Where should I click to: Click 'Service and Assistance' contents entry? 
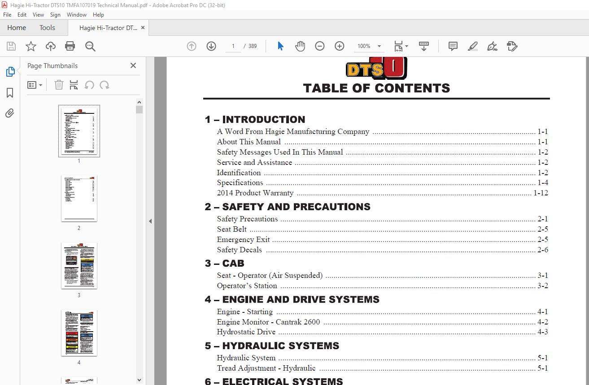[x=254, y=163]
